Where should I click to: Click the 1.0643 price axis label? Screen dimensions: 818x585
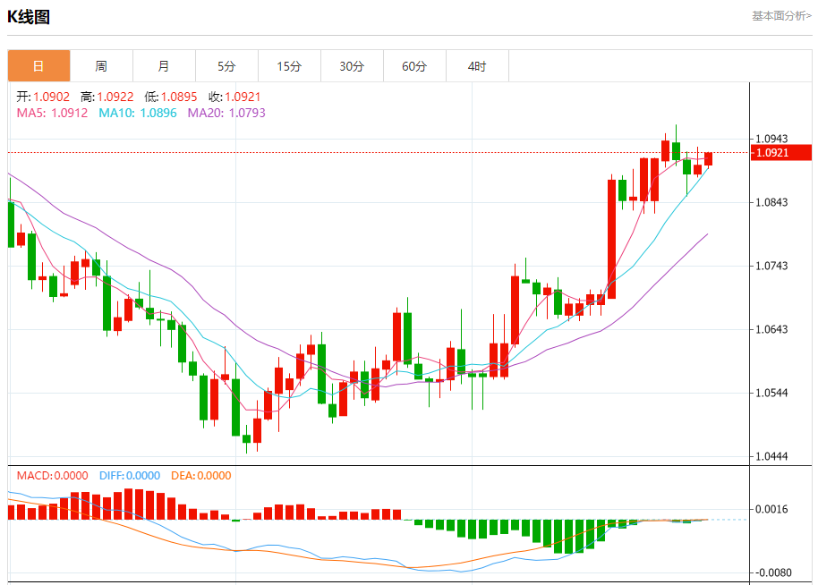click(x=771, y=329)
